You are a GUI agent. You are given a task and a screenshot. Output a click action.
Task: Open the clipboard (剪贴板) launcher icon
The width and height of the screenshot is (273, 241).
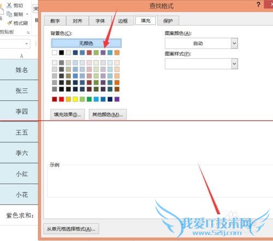pos(28,33)
